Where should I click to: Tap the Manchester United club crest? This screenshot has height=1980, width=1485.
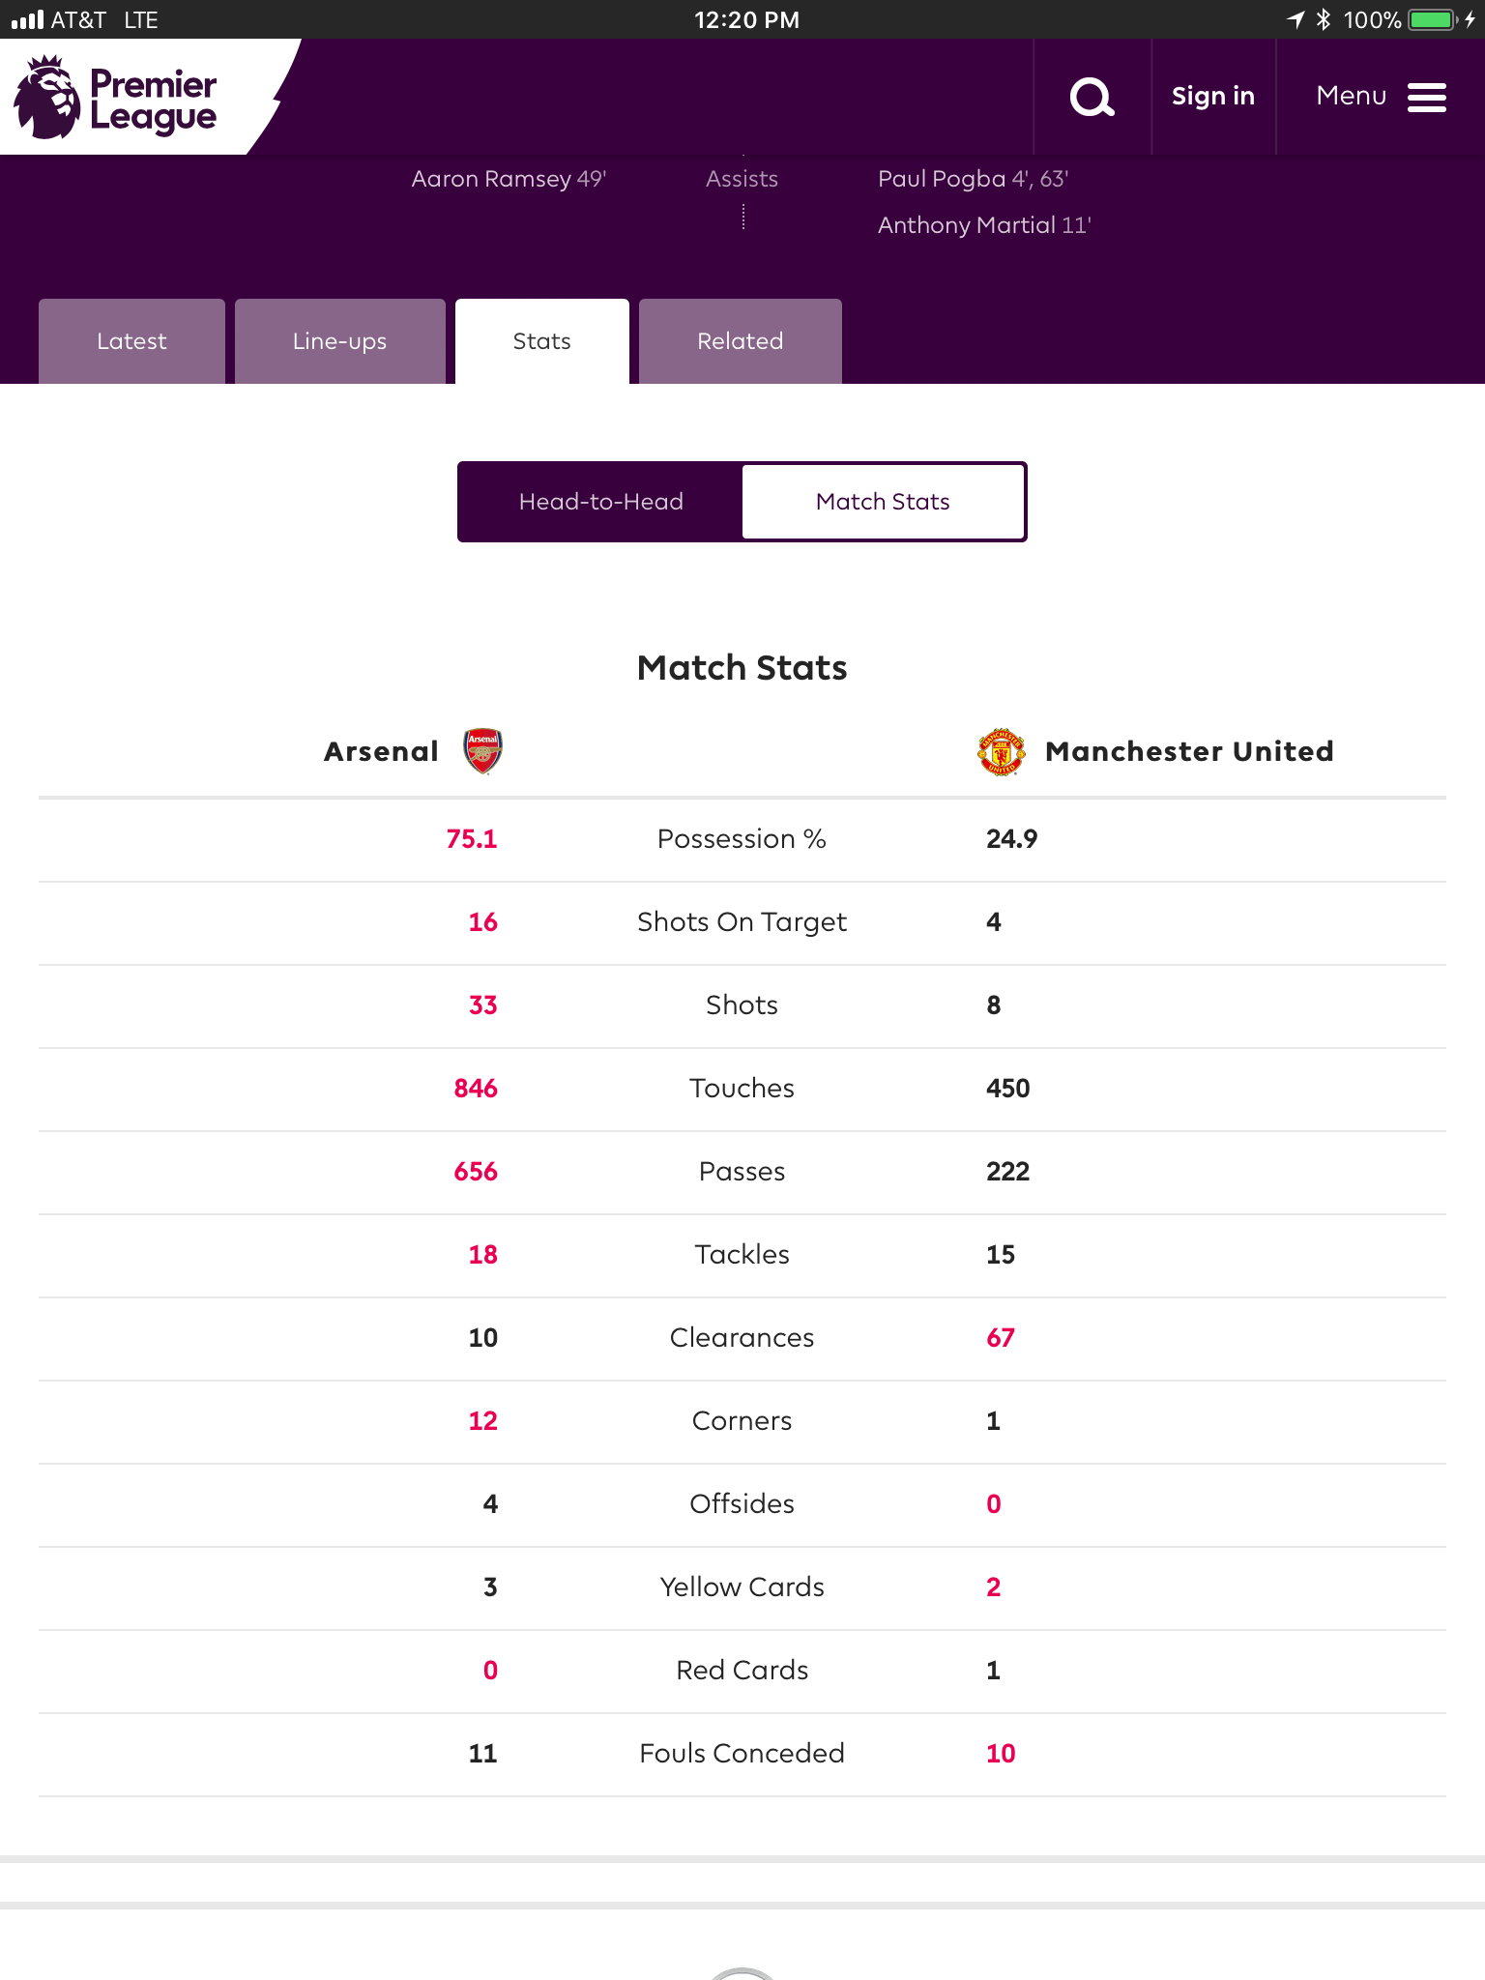[x=1001, y=751]
